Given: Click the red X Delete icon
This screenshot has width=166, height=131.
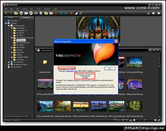Looking at the screenshot, I should coord(56,13).
